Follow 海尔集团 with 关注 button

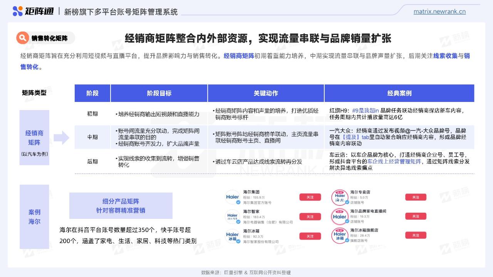(x=310, y=197)
